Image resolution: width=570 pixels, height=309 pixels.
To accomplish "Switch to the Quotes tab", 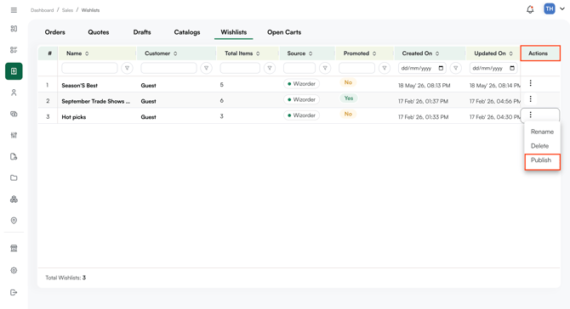I will click(99, 32).
